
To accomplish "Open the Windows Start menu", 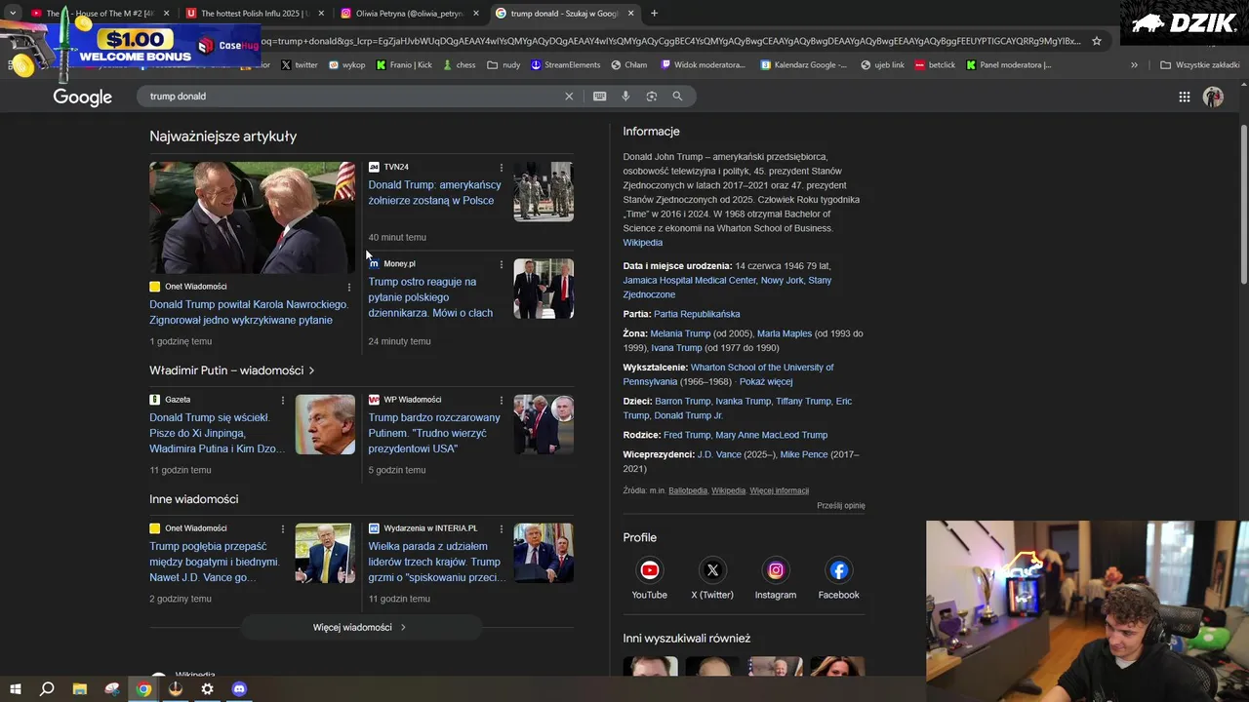I will tap(15, 689).
